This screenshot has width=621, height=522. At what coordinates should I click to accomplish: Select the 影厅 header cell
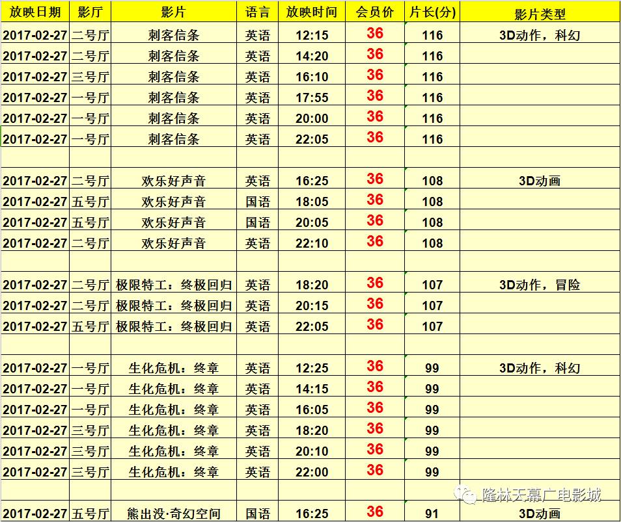(x=90, y=12)
